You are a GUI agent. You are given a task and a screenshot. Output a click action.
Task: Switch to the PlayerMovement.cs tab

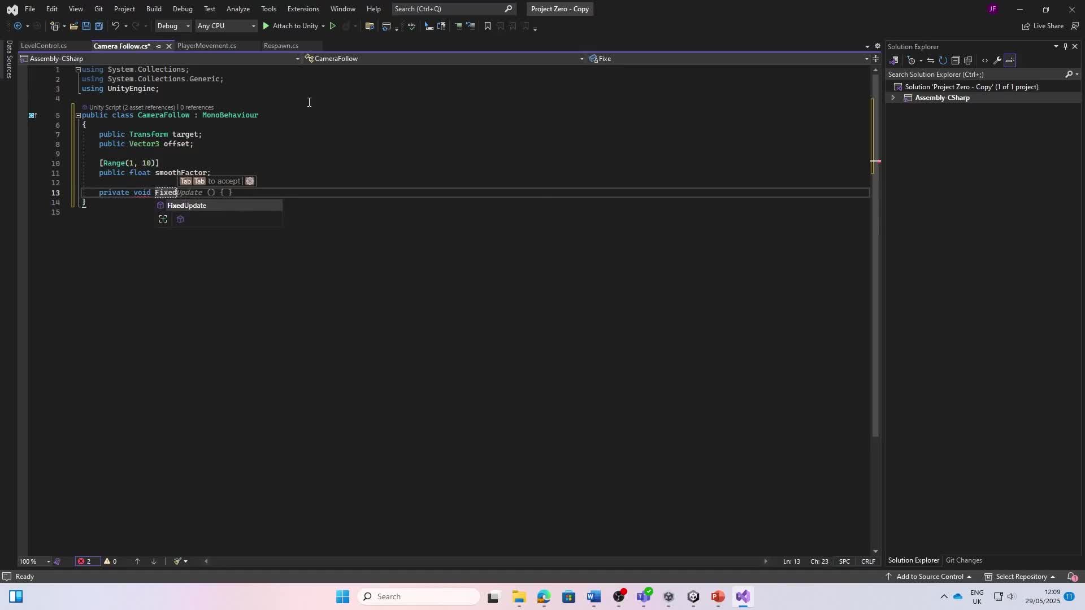[x=207, y=46]
